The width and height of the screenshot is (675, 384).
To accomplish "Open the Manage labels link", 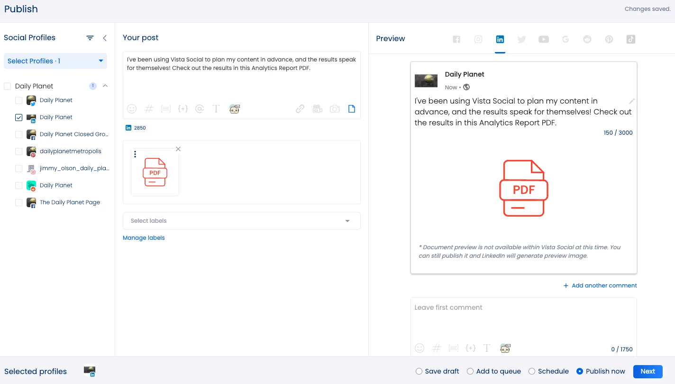I will point(144,237).
